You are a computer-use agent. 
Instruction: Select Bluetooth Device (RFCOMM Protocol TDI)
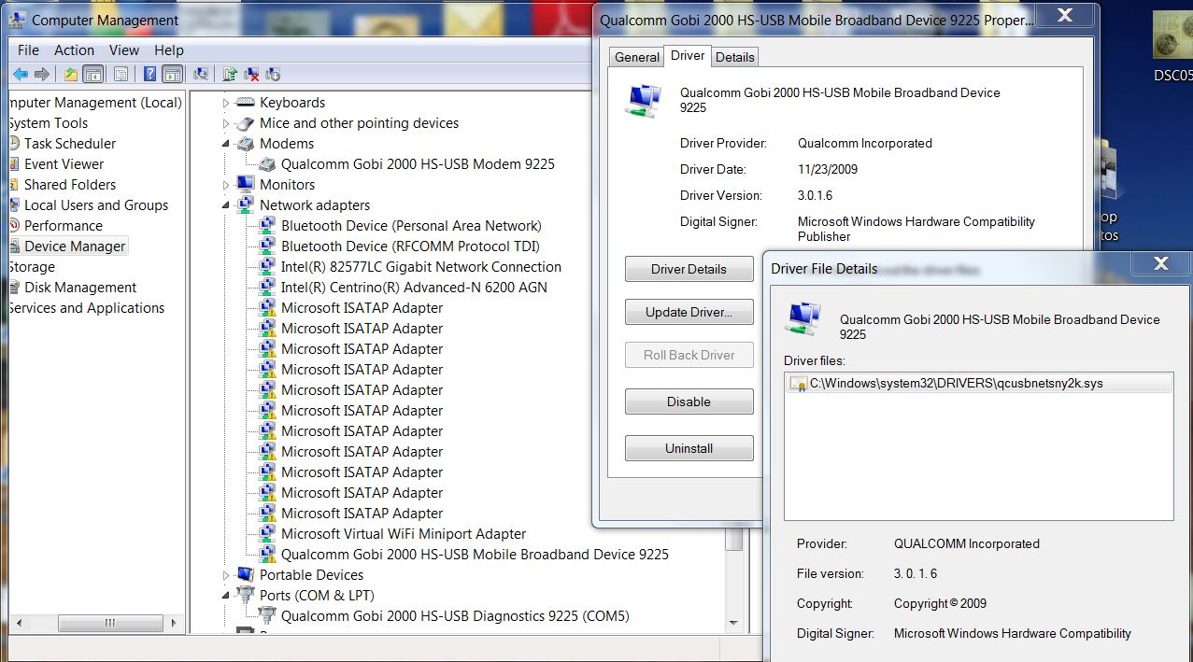pyautogui.click(x=411, y=246)
